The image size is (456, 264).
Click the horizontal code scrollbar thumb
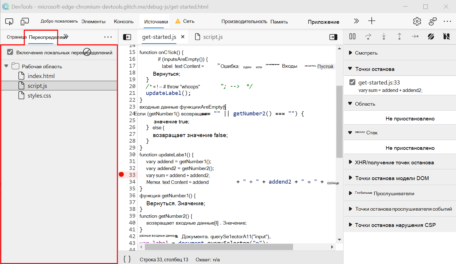(219, 247)
